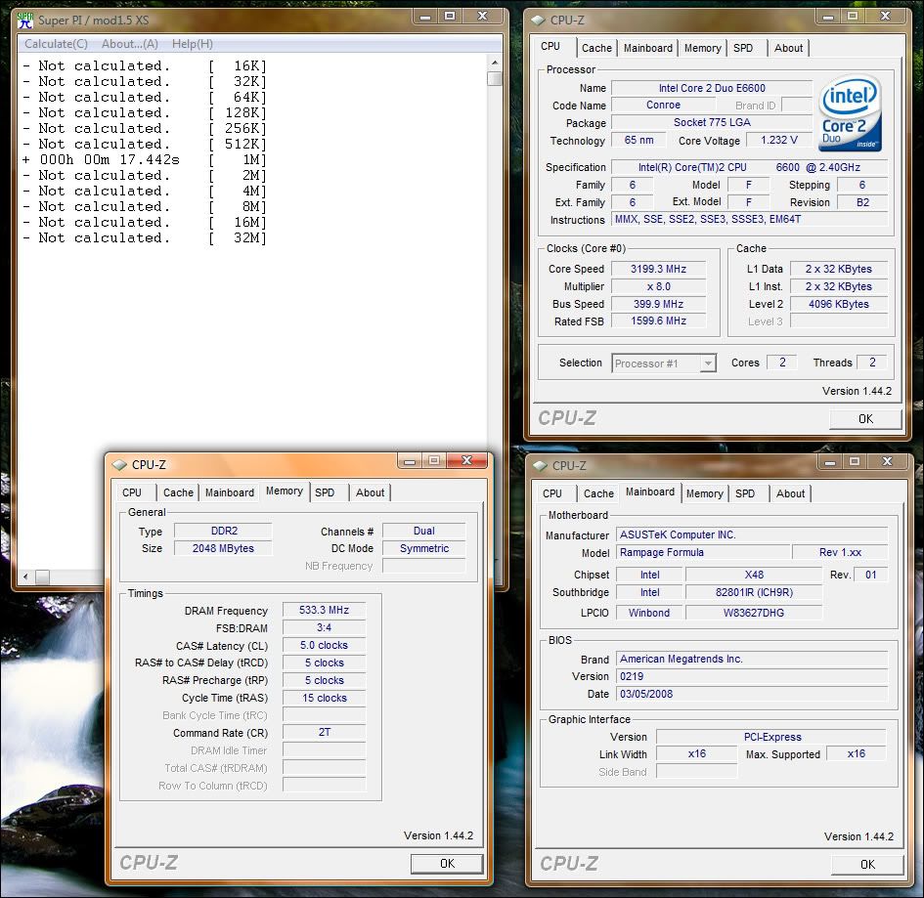Expand the Processor #1 selection dropdown
This screenshot has height=898, width=924.
(708, 363)
